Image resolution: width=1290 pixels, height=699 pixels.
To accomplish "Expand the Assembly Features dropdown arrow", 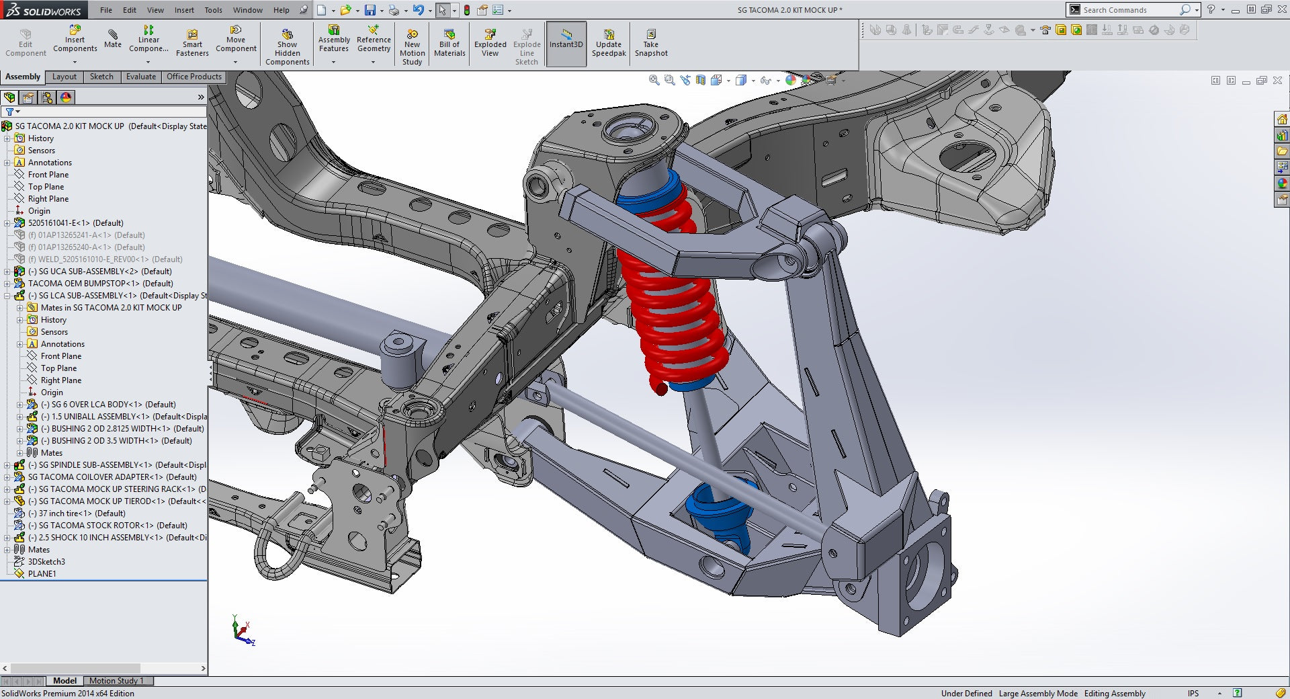I will click(x=334, y=63).
